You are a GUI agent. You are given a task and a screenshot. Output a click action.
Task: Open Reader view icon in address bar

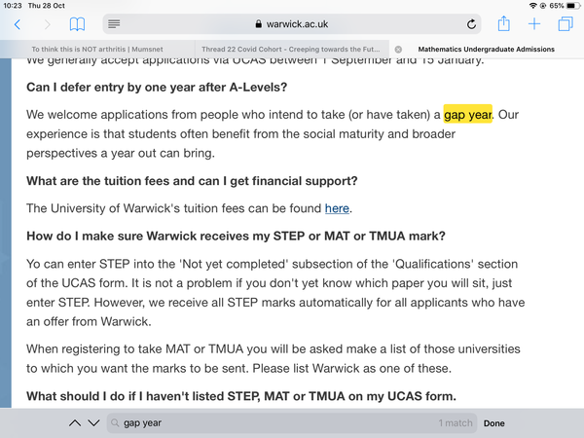114,24
